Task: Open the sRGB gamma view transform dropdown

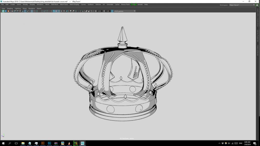Action: pos(125,11)
